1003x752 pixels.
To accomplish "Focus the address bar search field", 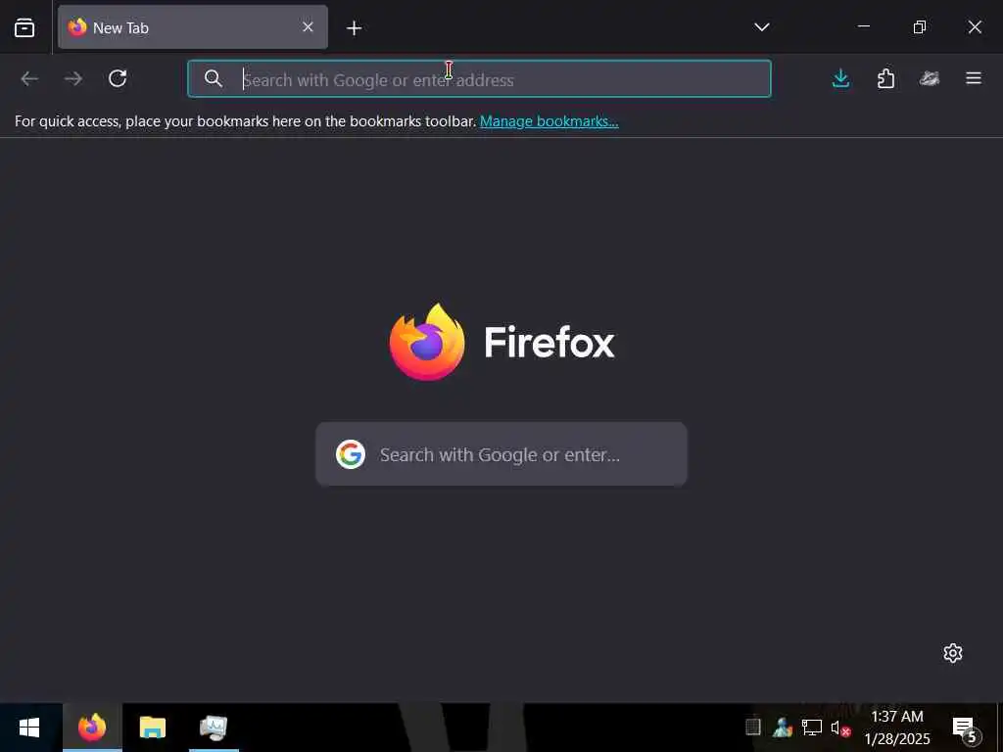I will point(479,78).
